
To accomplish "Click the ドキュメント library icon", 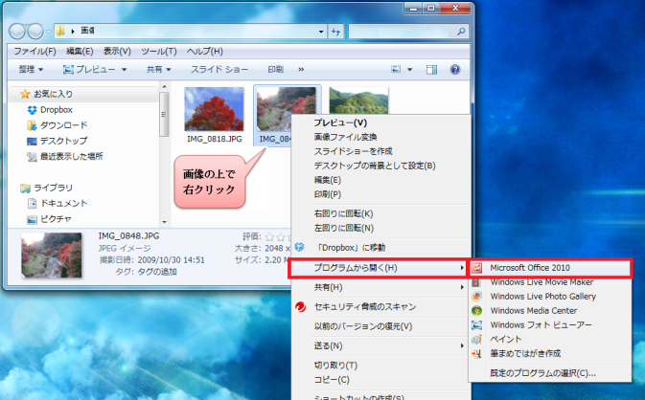I will (32, 203).
